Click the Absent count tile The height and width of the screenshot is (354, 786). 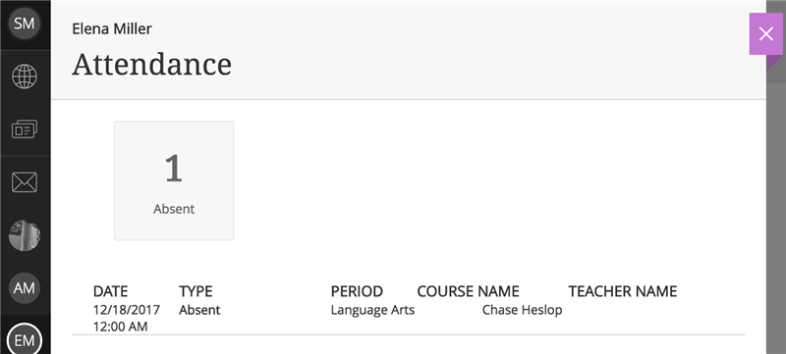click(174, 180)
